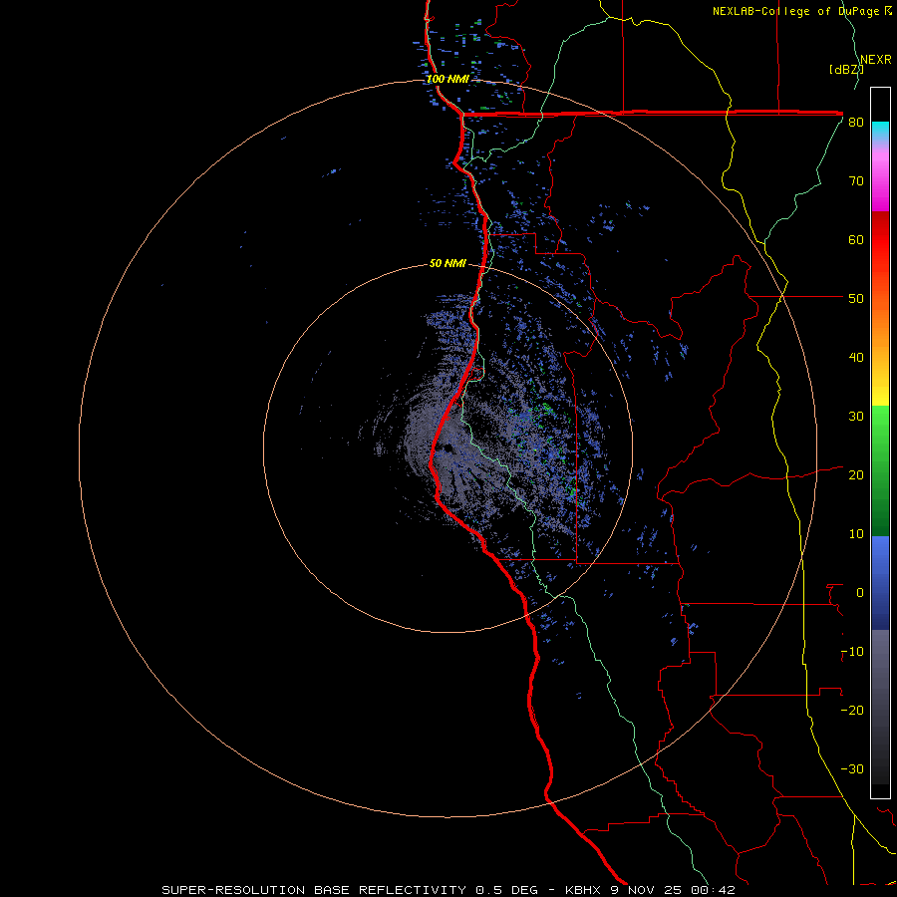Click the [dBZ] unit label
The width and height of the screenshot is (897, 897).
[846, 69]
